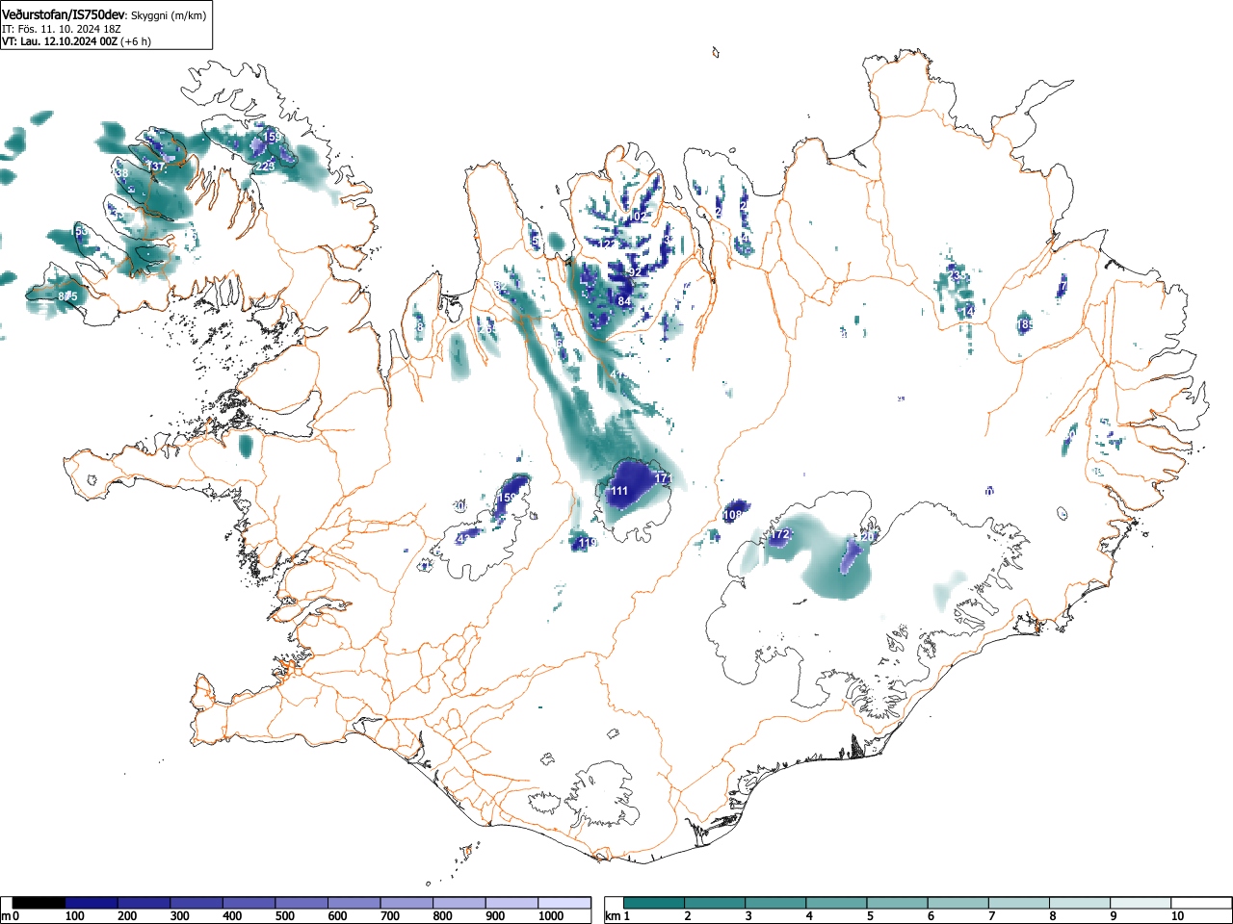Click the 5–6 km legend swatch
This screenshot has height=924, width=1233.
(x=899, y=903)
